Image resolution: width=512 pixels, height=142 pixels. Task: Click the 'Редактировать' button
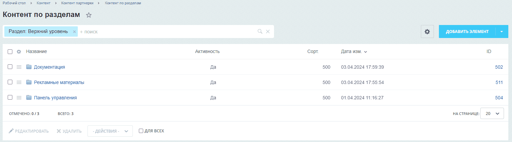tap(29, 131)
